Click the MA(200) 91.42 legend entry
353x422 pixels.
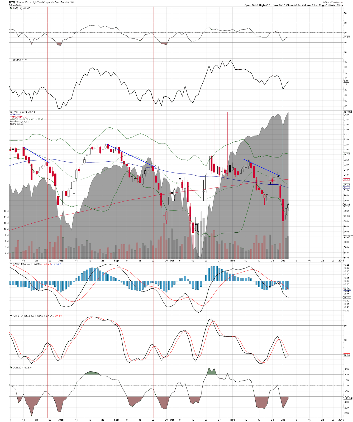[19, 117]
